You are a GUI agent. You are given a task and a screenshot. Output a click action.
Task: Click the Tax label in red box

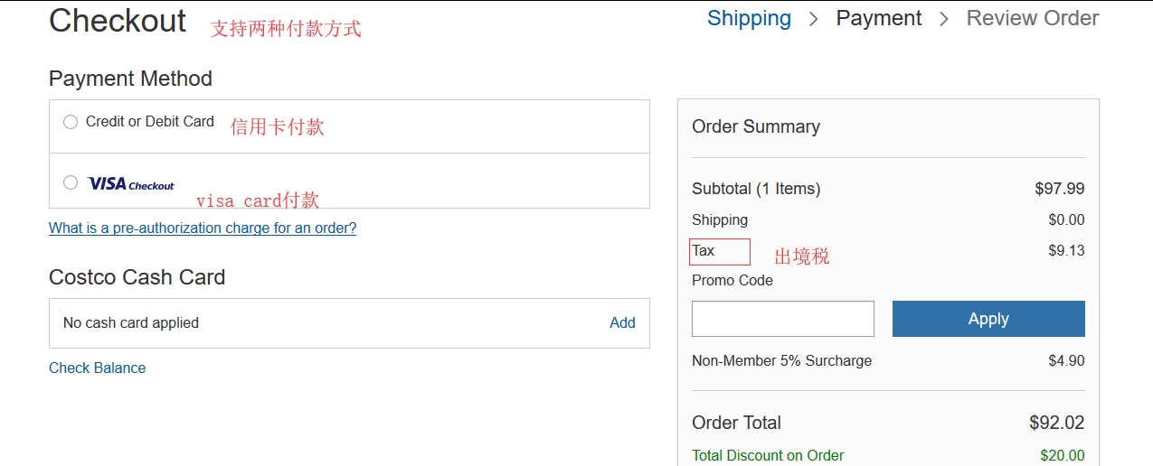[x=704, y=251]
